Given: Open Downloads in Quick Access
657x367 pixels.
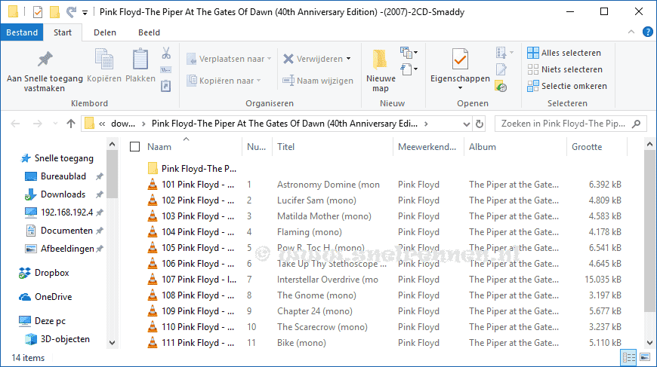Looking at the screenshot, I should tap(55, 194).
